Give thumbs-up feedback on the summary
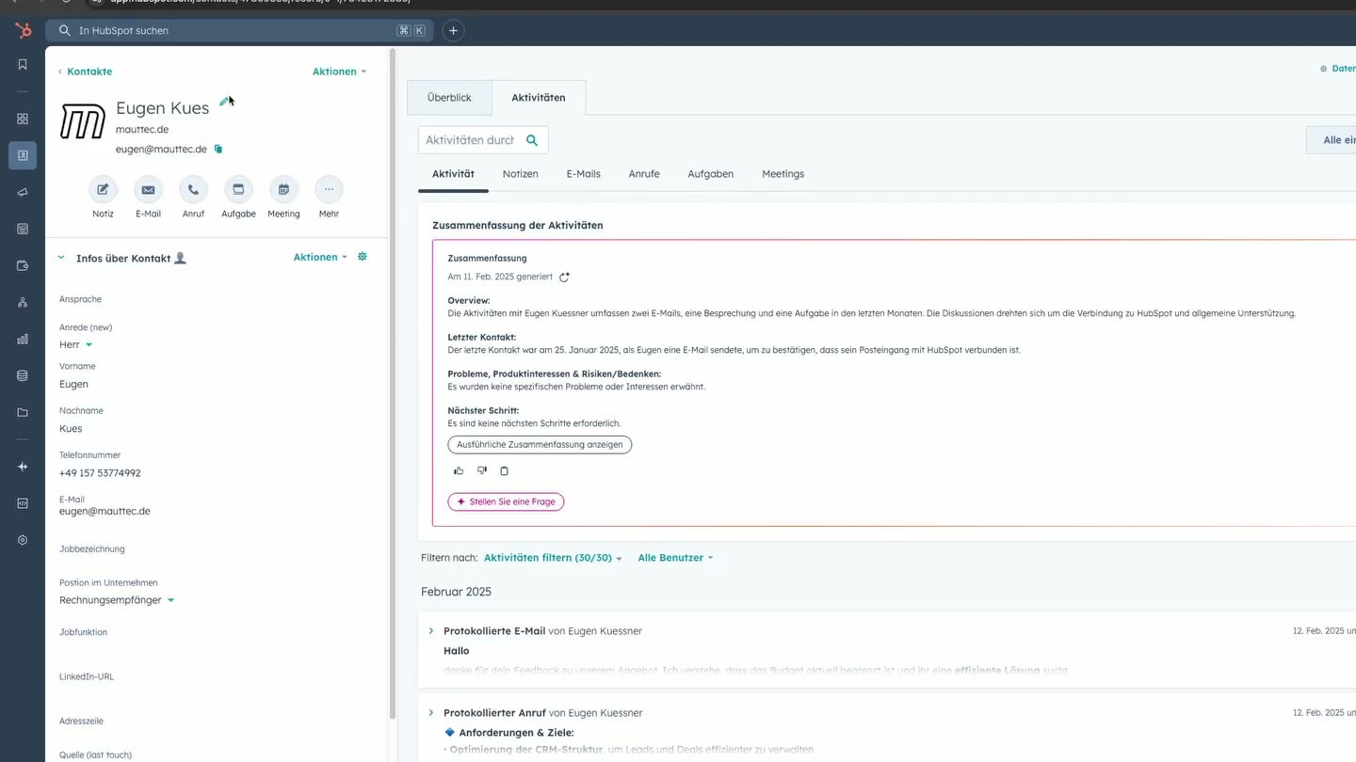The height and width of the screenshot is (762, 1356). [459, 470]
